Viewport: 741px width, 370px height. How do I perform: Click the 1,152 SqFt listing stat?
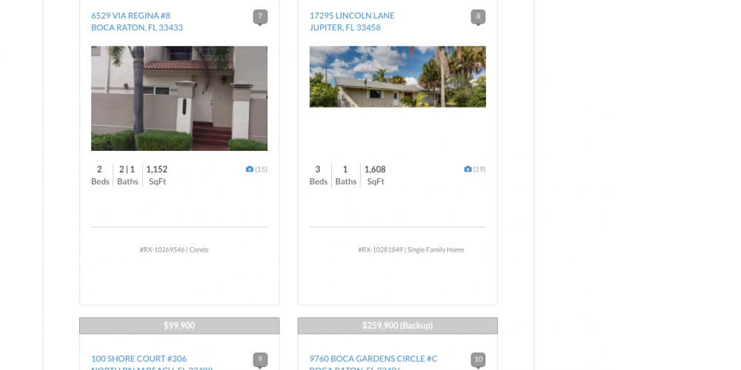(157, 175)
